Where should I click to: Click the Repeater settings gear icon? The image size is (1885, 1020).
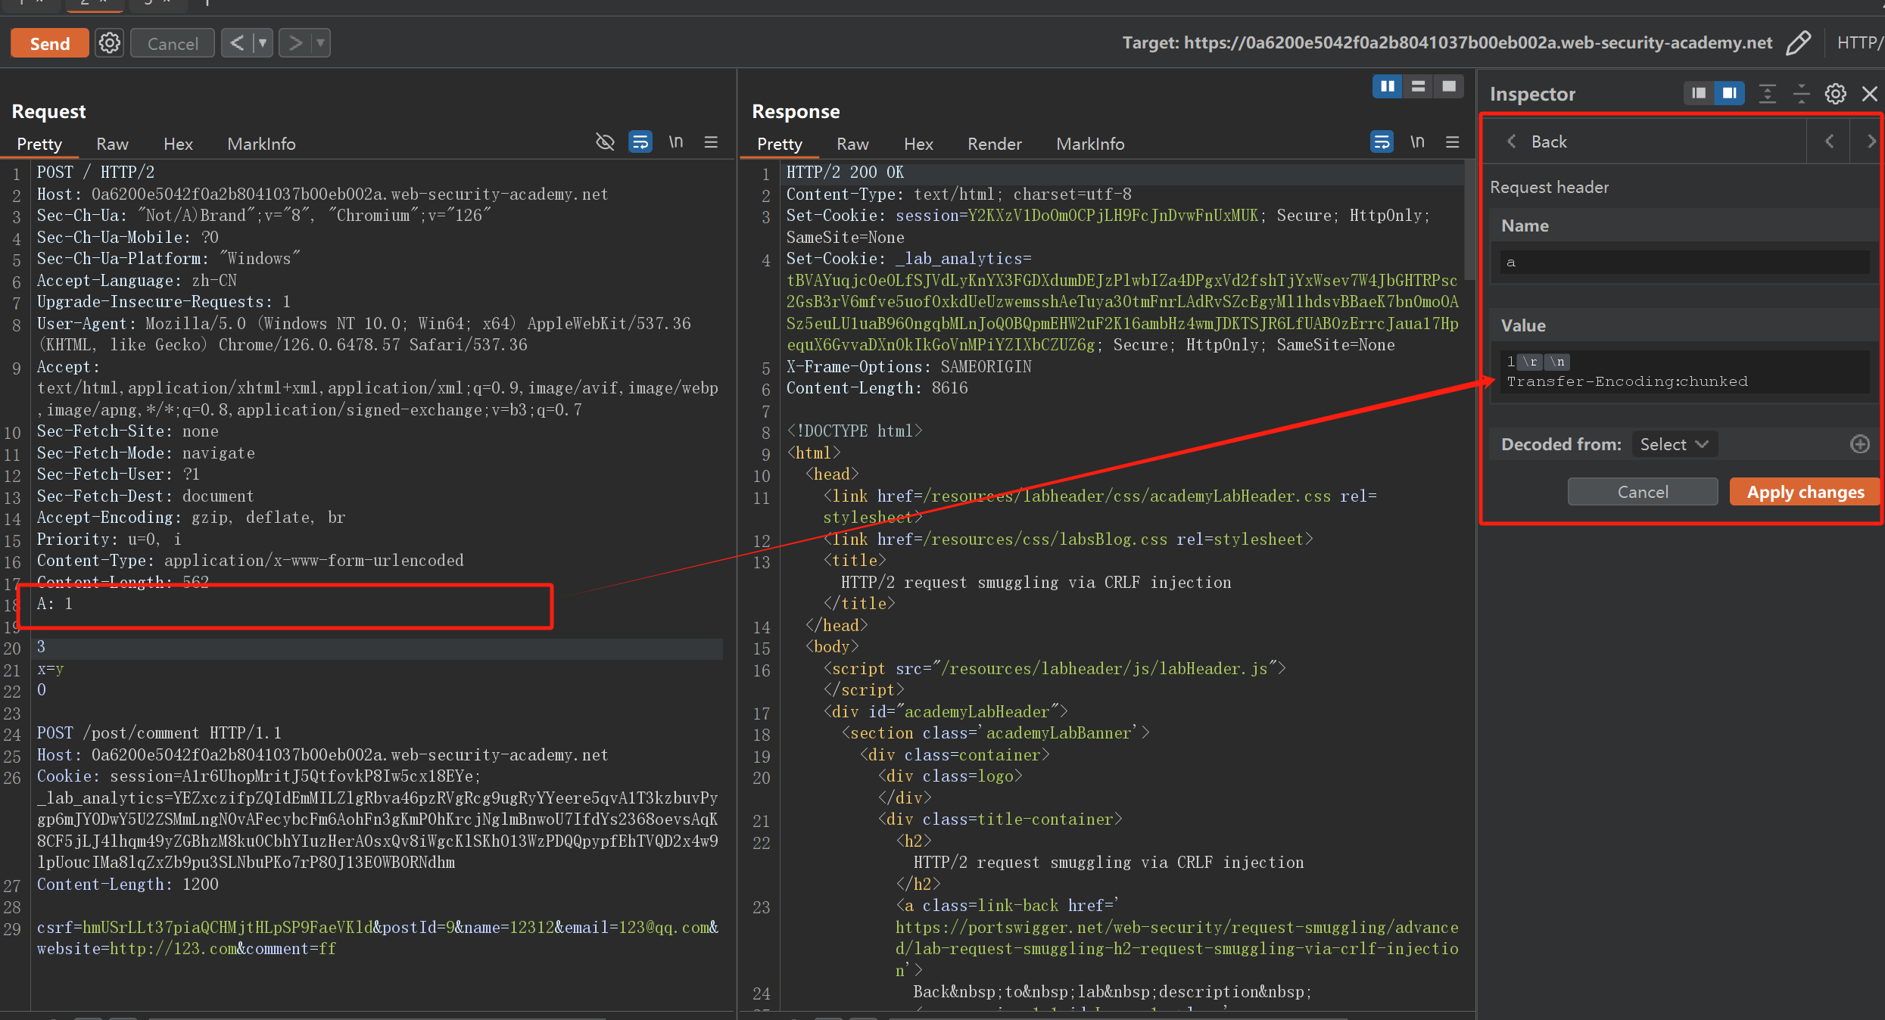[110, 43]
